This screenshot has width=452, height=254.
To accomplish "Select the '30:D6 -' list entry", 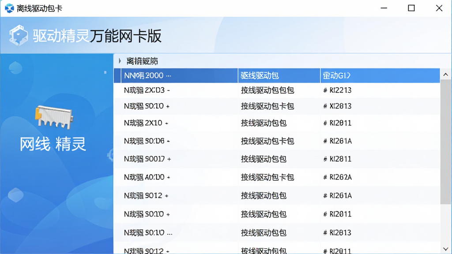I will click(x=147, y=141).
